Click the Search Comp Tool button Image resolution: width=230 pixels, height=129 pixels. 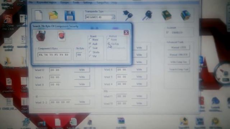click(179, 69)
